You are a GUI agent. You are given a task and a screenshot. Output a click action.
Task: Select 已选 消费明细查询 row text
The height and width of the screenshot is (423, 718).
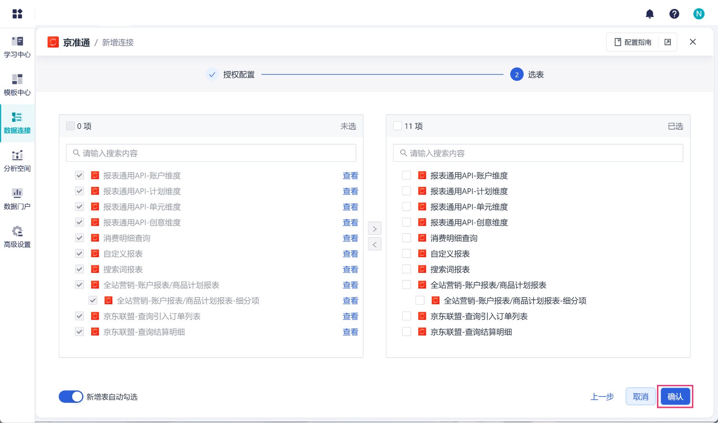coord(454,238)
